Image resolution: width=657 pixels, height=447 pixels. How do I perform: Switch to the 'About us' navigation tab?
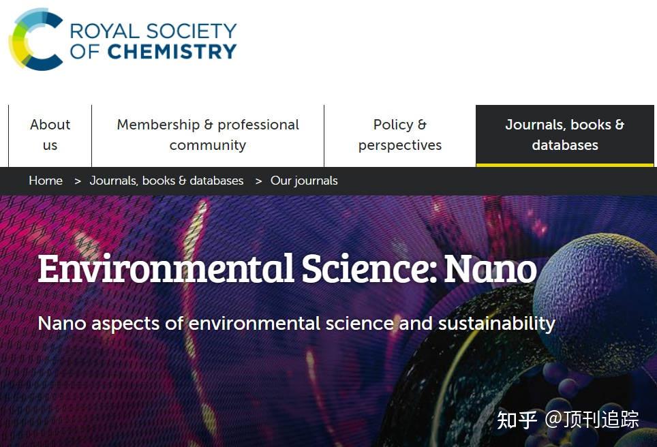tap(50, 134)
